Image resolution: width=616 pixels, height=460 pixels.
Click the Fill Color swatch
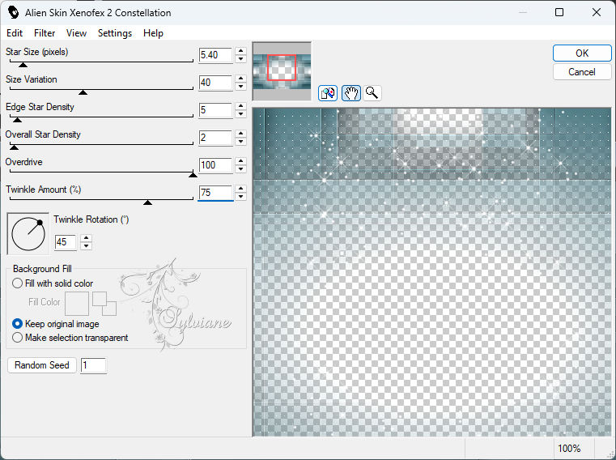(77, 303)
